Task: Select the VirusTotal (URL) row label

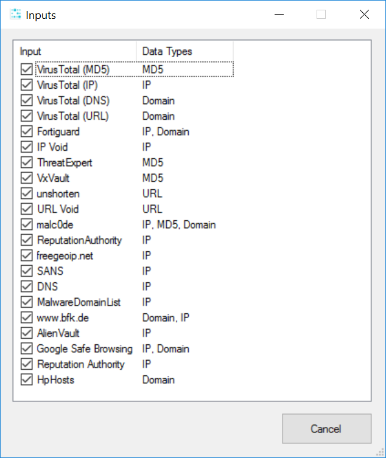Action: [73, 116]
